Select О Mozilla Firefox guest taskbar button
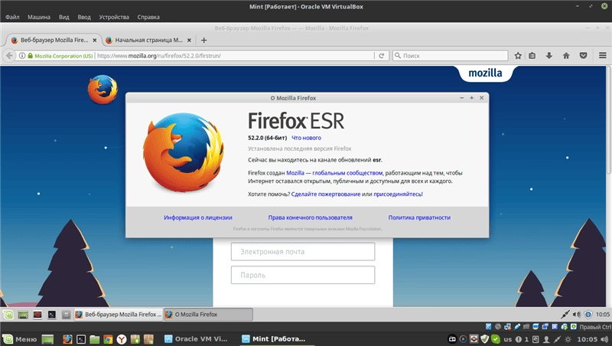Screen dimensions: 612x346 [208, 315]
